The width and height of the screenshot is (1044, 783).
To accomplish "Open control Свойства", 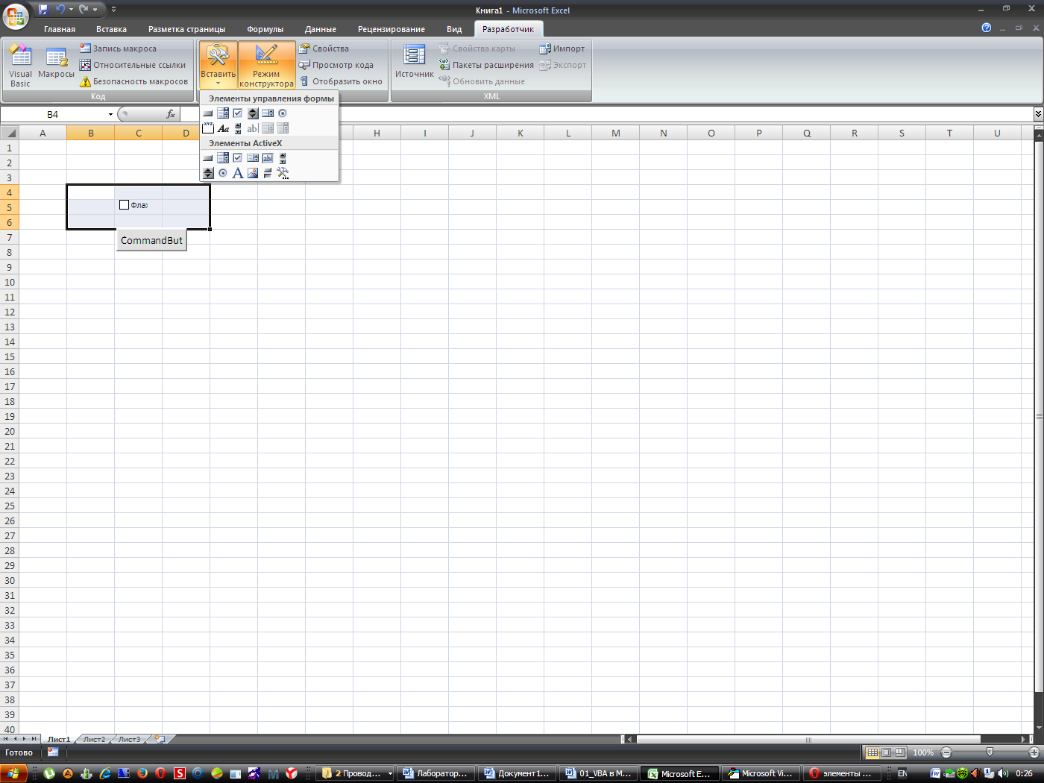I will point(324,48).
